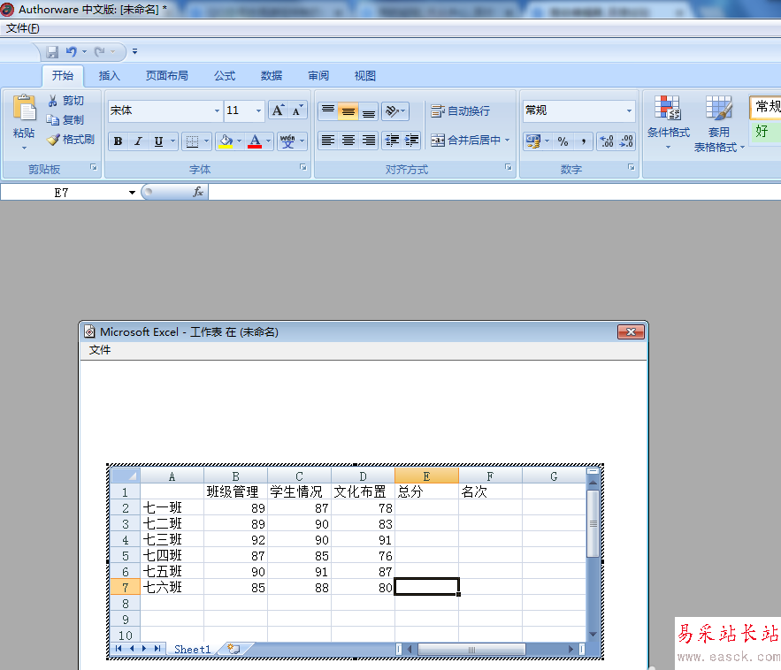
Task: Open clipboard (剪贴板) dialog launcher
Action: 94,167
